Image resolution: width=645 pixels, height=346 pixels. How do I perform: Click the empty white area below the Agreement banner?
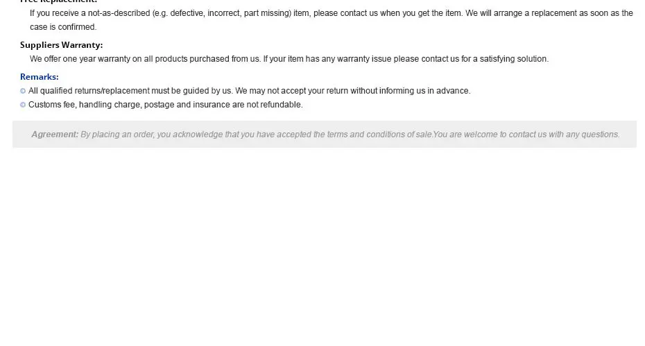click(322, 247)
